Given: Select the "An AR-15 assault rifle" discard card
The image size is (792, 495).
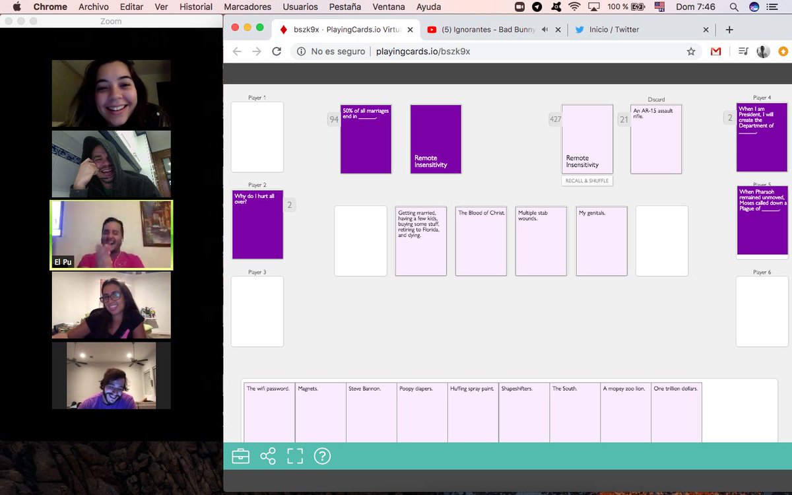Looking at the screenshot, I should pos(656,139).
